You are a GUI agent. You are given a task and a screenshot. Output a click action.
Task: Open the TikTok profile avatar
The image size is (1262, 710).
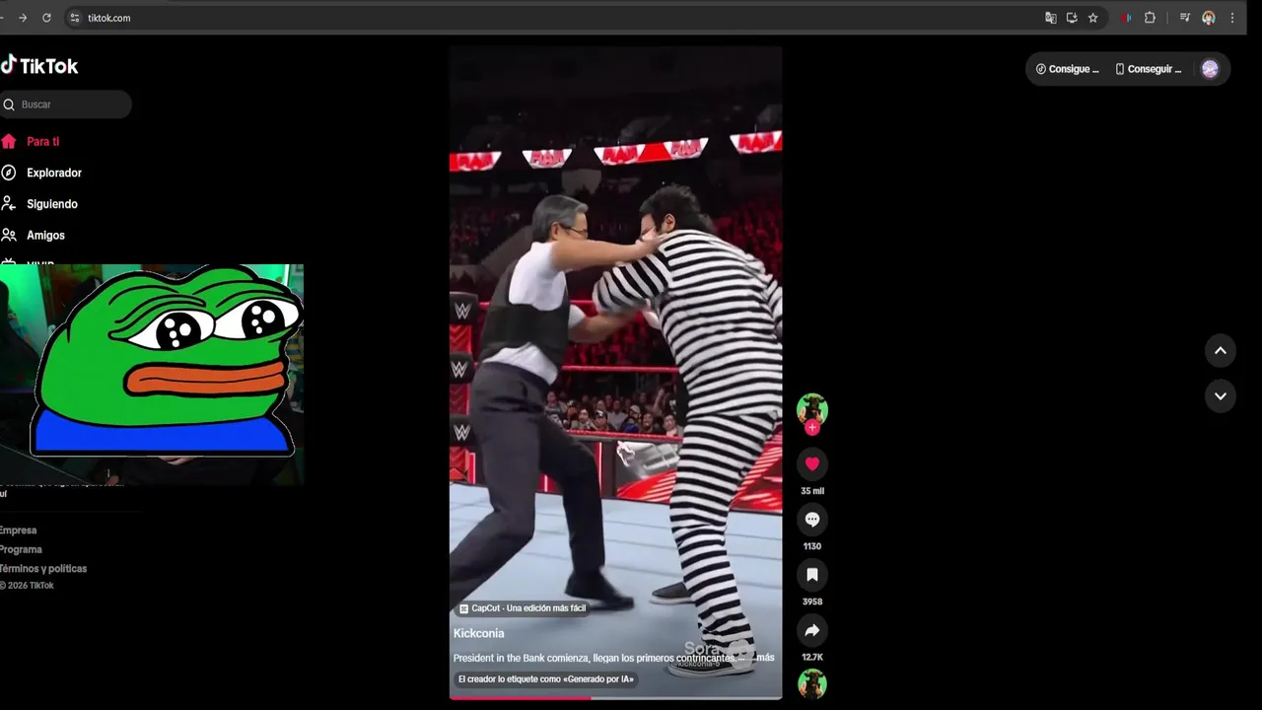tap(1210, 69)
